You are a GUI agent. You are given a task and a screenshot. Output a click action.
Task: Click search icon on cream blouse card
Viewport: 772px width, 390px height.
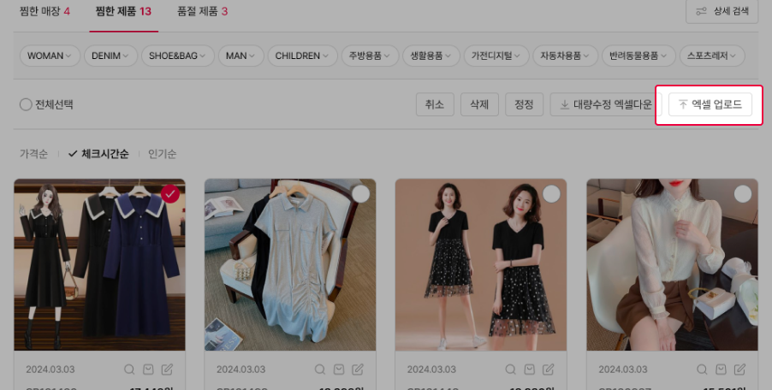[x=702, y=369]
